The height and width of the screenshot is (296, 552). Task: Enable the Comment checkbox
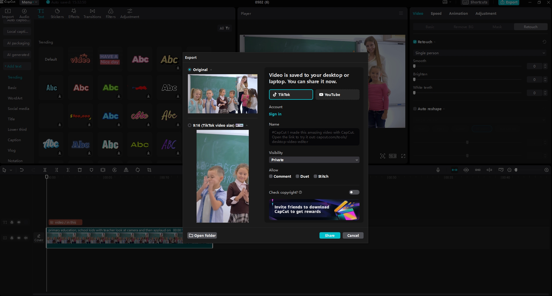pos(270,176)
